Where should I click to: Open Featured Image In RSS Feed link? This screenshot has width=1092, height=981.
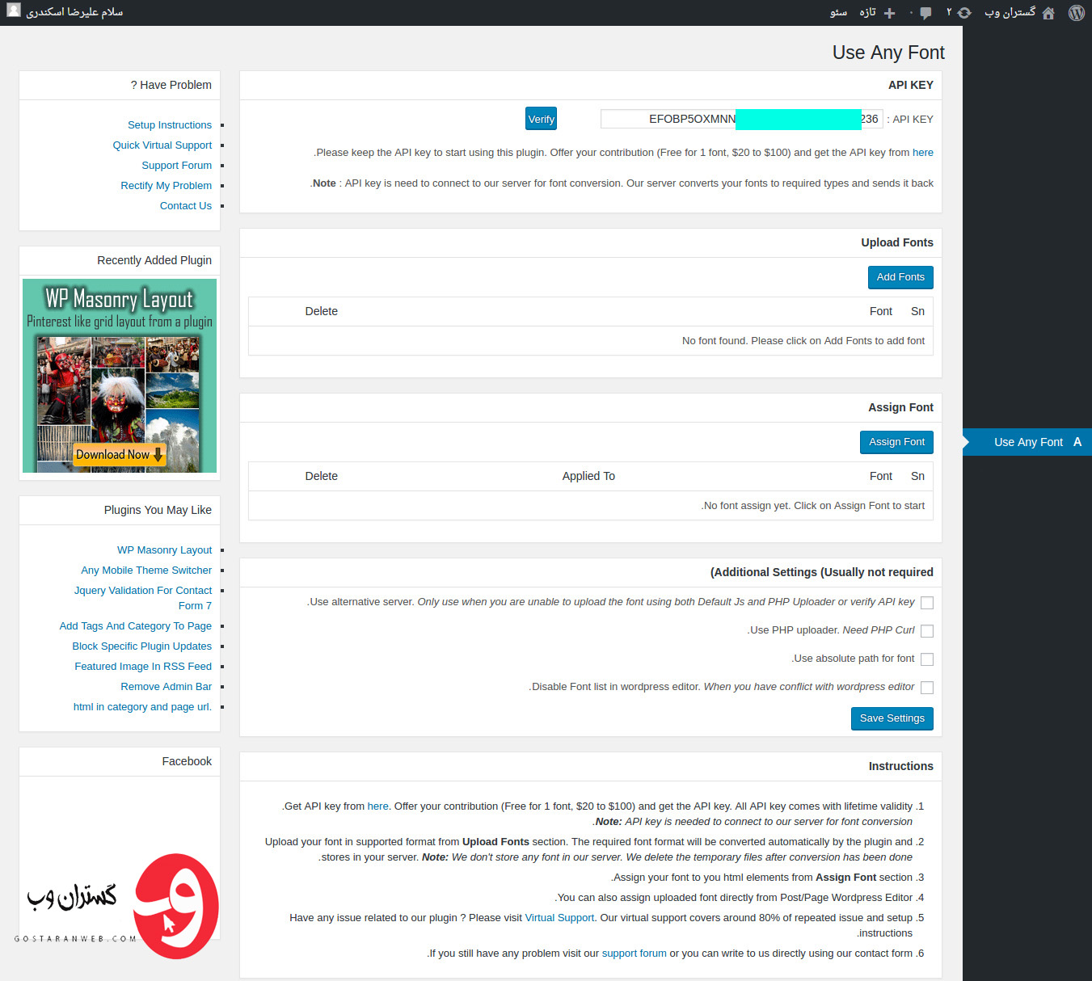click(x=143, y=667)
